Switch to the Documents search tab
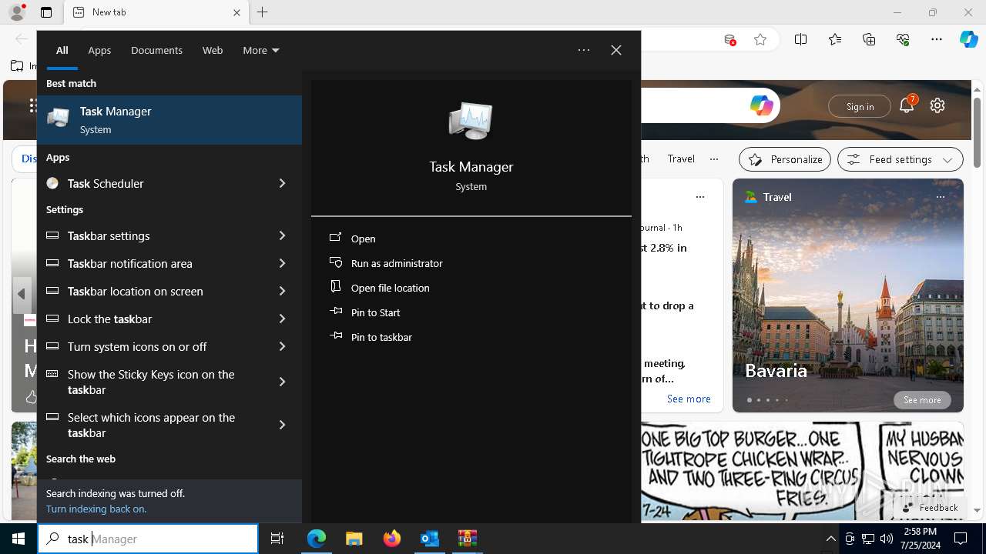 [x=156, y=50]
